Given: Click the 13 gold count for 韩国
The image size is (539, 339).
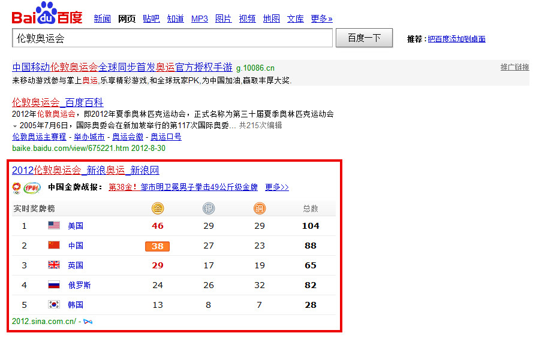Looking at the screenshot, I should [158, 305].
